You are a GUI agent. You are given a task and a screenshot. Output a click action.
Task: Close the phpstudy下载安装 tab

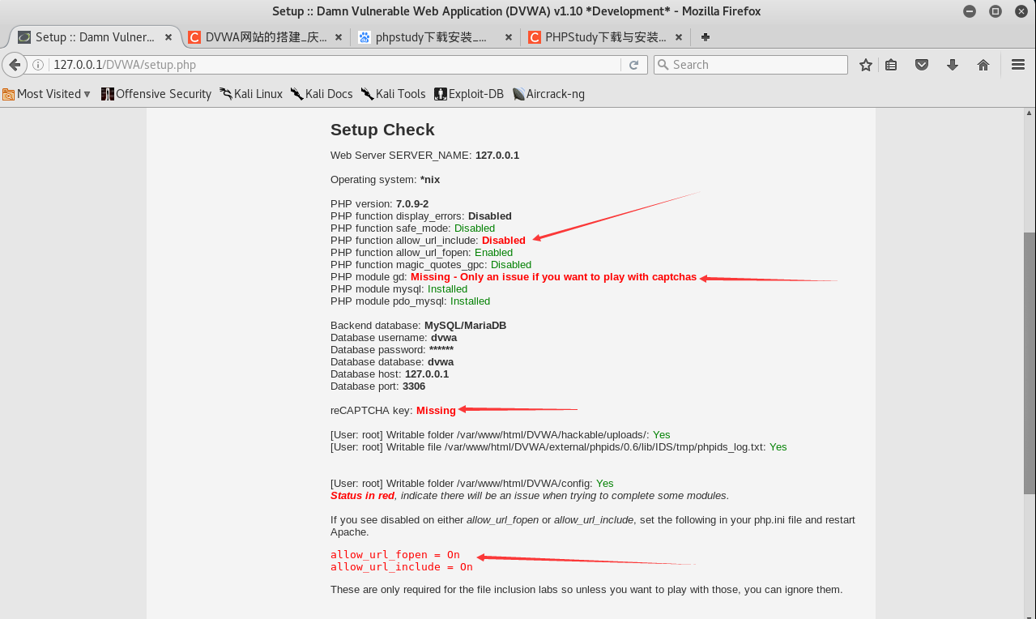508,36
